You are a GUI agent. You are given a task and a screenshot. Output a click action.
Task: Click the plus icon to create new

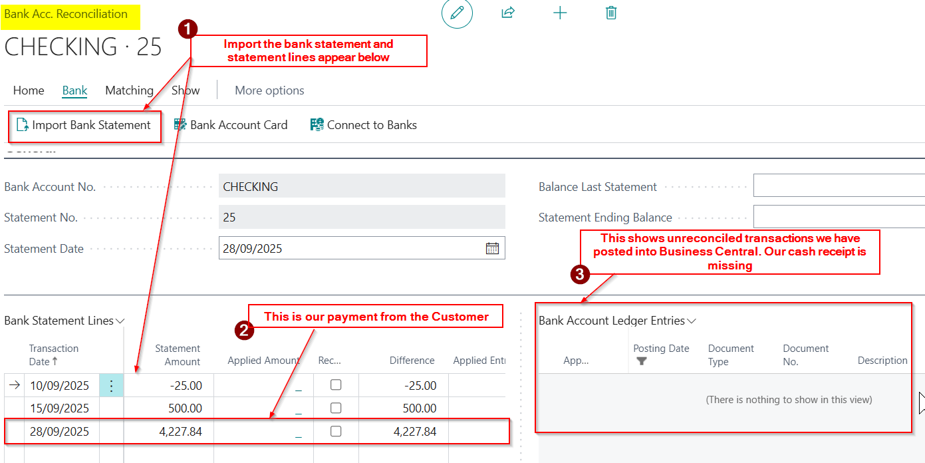click(x=560, y=13)
